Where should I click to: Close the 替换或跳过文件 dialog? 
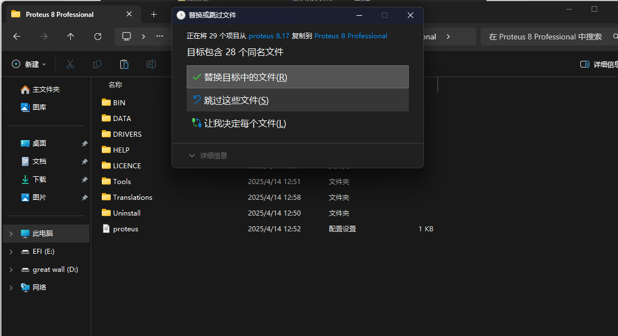click(411, 15)
